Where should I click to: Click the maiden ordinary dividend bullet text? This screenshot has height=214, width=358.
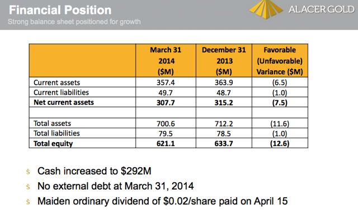(163, 201)
